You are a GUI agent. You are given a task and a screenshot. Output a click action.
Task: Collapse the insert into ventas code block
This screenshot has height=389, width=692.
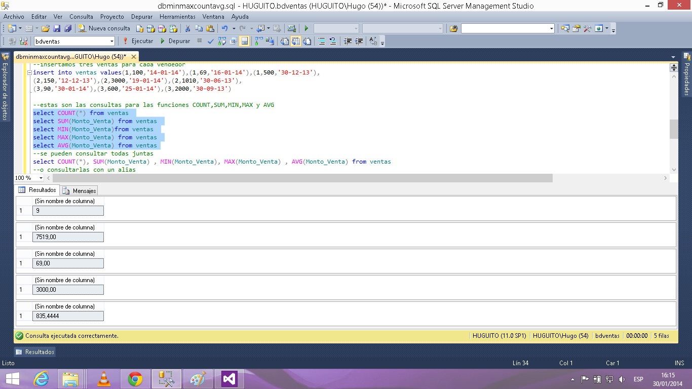point(30,73)
